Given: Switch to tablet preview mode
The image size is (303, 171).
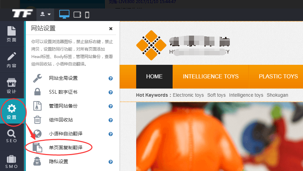Looking at the screenshot, I should pyautogui.click(x=77, y=15).
